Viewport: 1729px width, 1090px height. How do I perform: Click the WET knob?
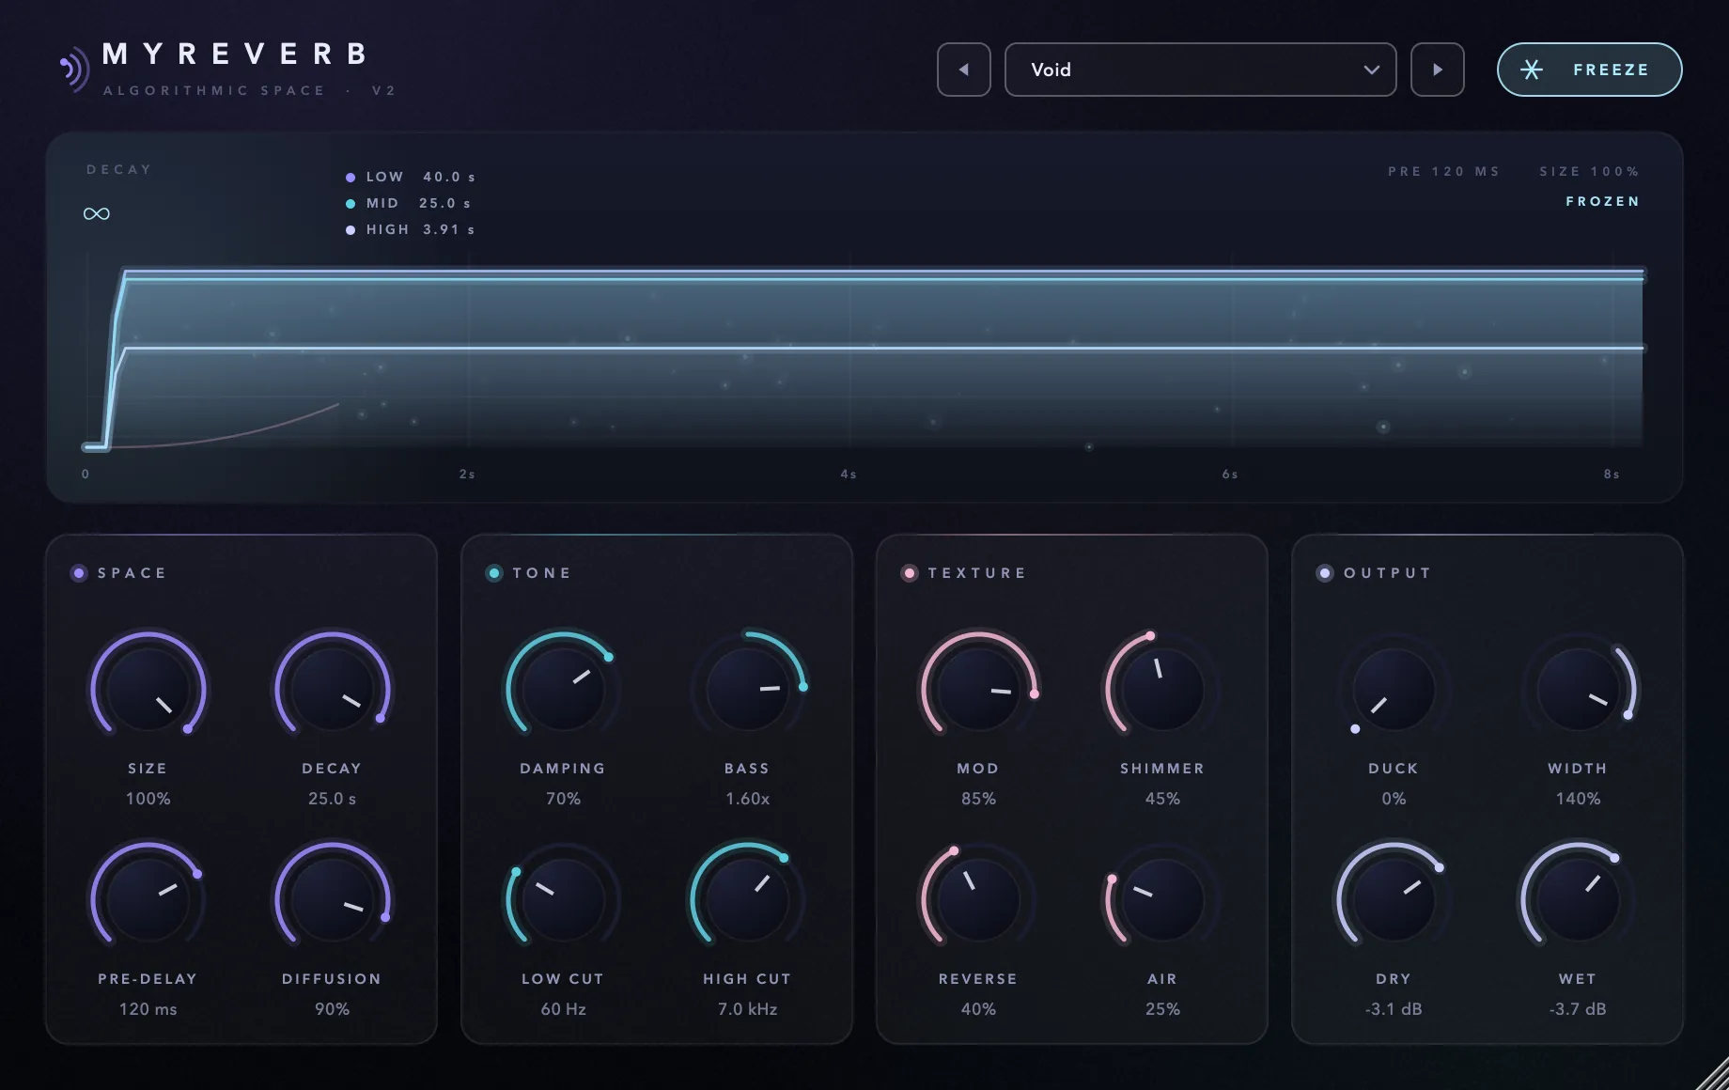pos(1578,899)
